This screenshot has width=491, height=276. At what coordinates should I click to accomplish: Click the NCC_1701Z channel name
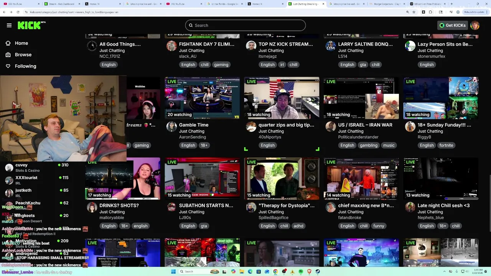[110, 56]
